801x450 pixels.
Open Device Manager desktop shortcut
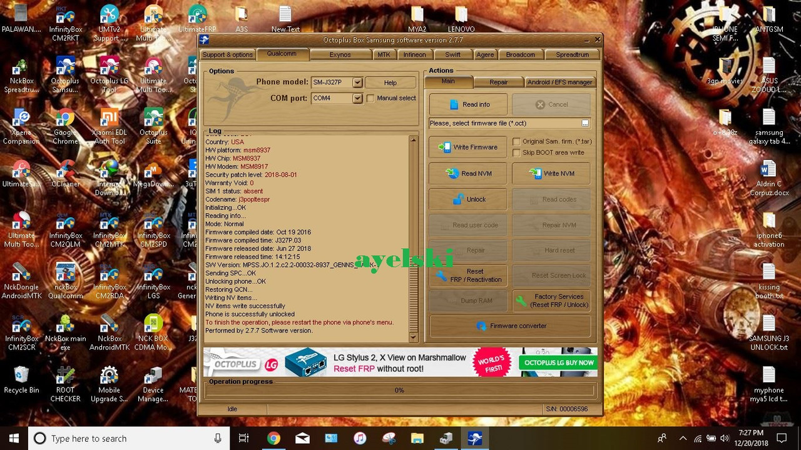point(153,384)
